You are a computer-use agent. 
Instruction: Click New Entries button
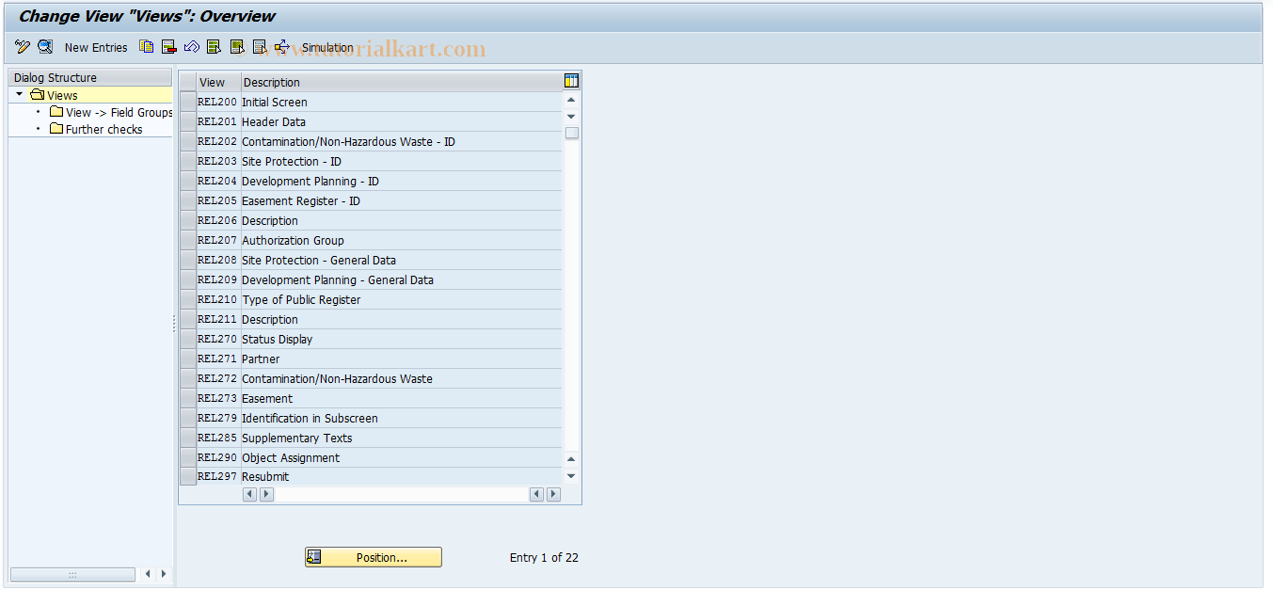(96, 47)
